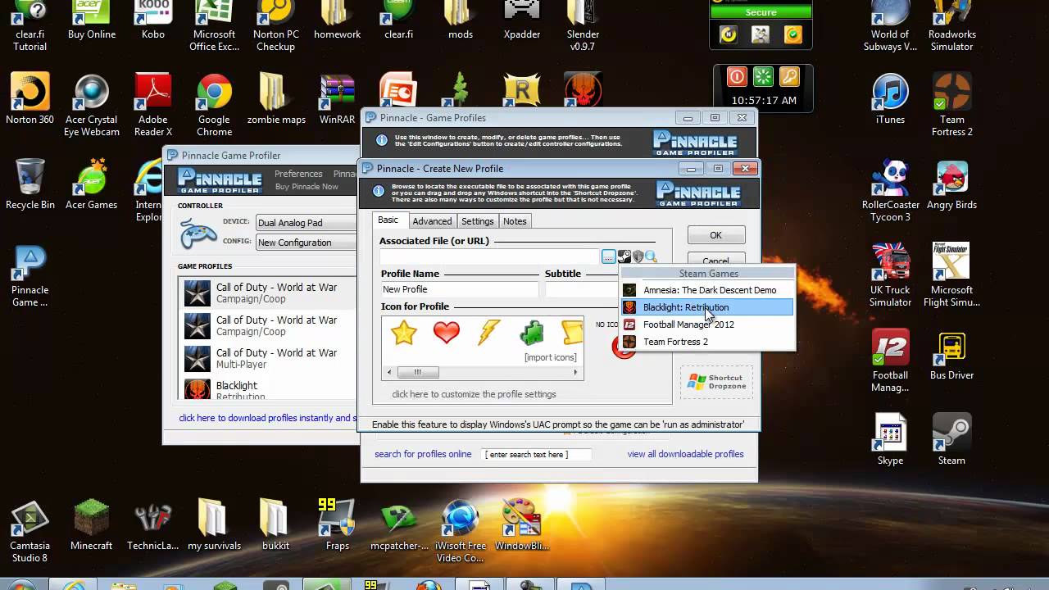
Task: Open the Football Manager desktop shortcut
Action: click(x=890, y=361)
